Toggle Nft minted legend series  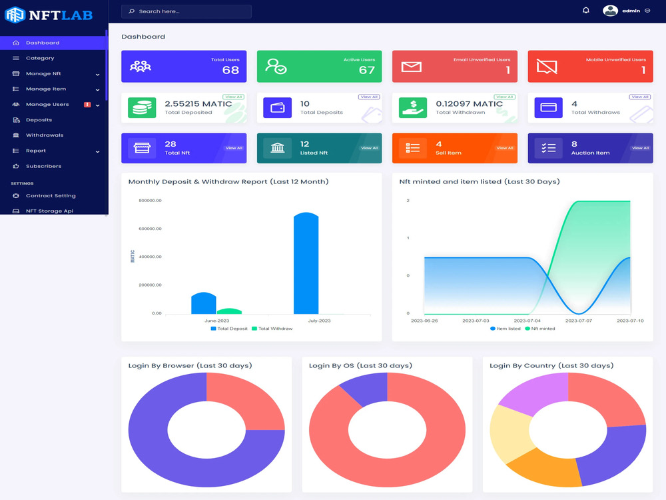pos(540,329)
